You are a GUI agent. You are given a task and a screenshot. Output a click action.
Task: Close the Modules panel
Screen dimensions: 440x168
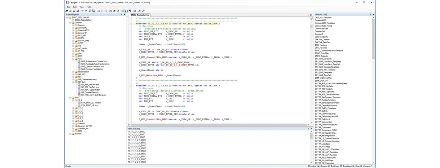coord(373,14)
